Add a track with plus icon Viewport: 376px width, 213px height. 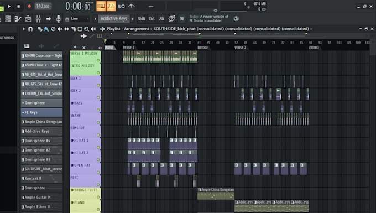click(75, 47)
